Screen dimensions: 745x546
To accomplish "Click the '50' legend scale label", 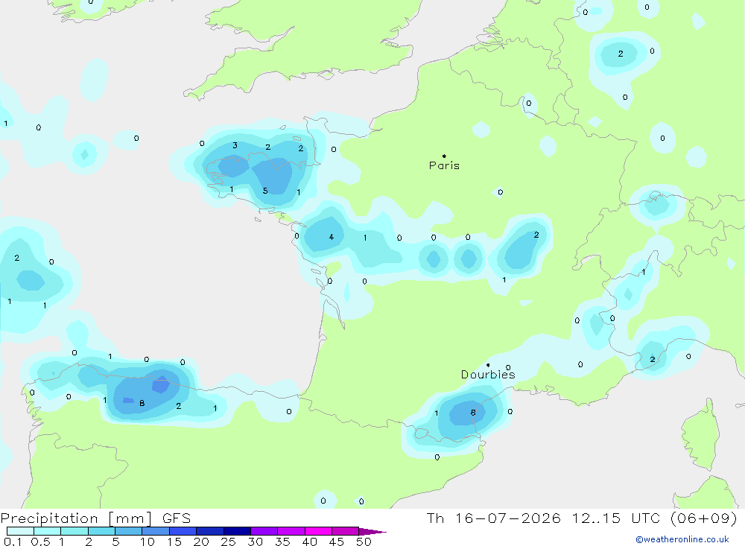I will coord(364,542).
